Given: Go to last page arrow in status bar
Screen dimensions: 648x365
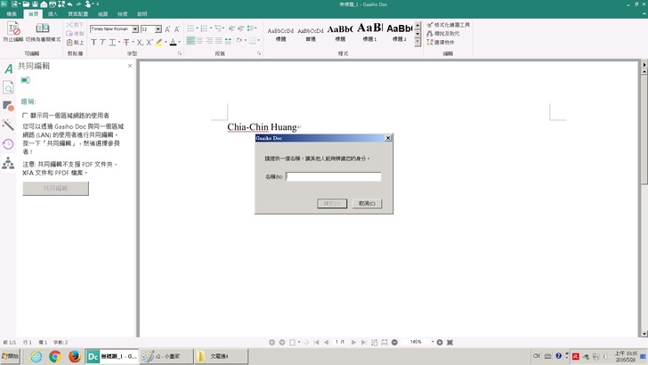Looking at the screenshot, I should pyautogui.click(x=364, y=342).
